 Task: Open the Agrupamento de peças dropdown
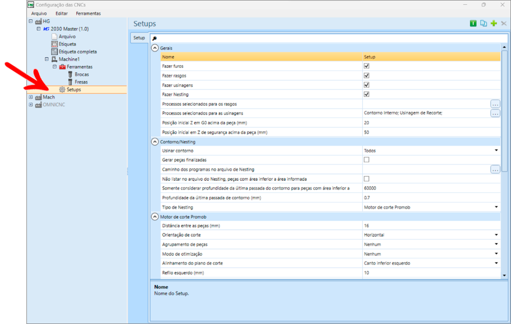[x=496, y=244]
